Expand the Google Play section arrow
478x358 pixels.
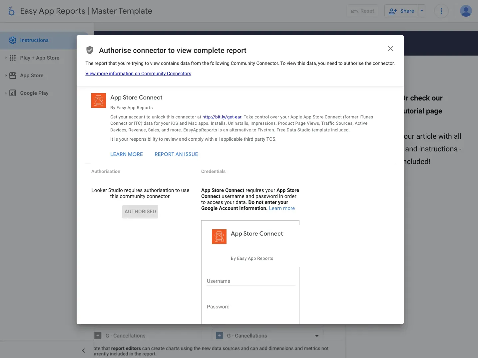coord(6,93)
